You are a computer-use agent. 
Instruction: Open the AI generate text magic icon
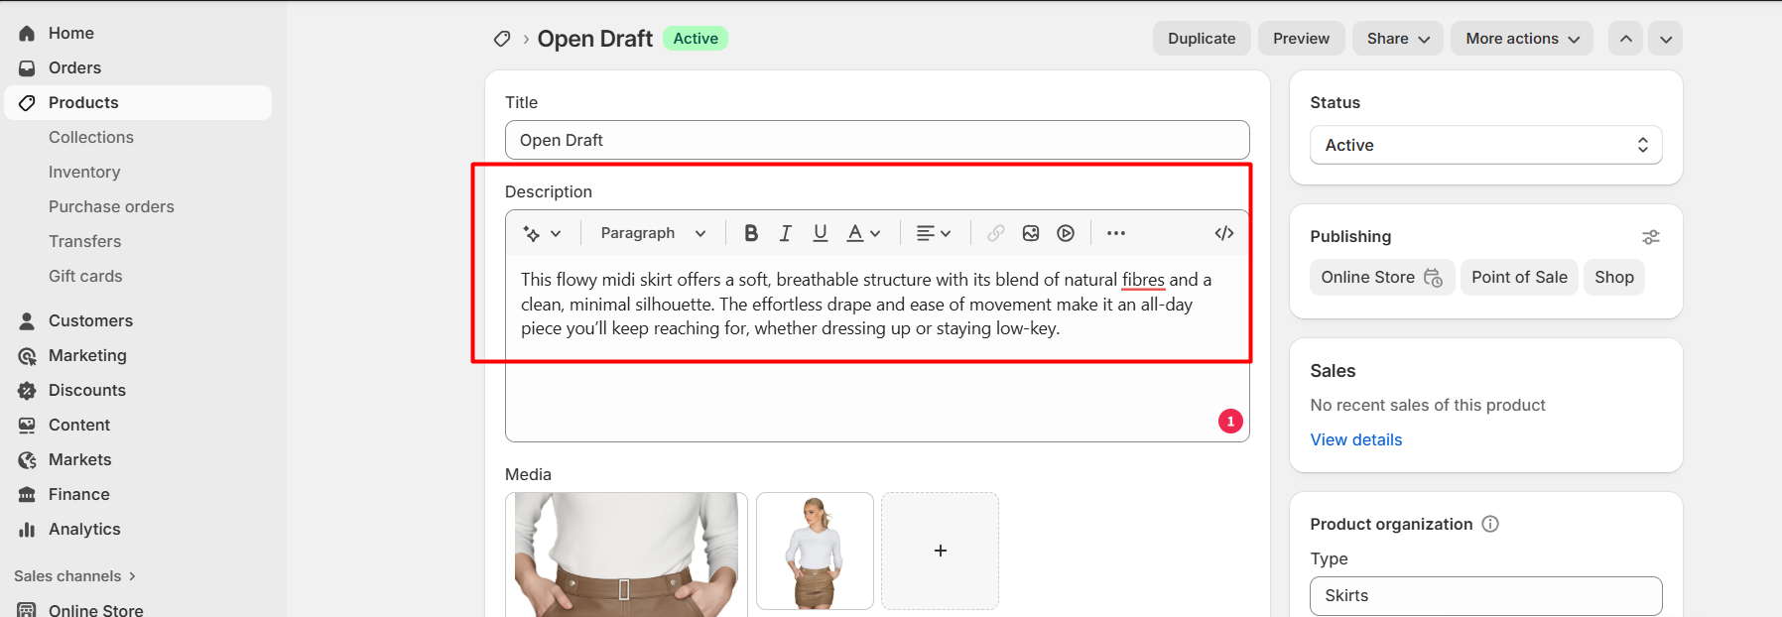542,233
